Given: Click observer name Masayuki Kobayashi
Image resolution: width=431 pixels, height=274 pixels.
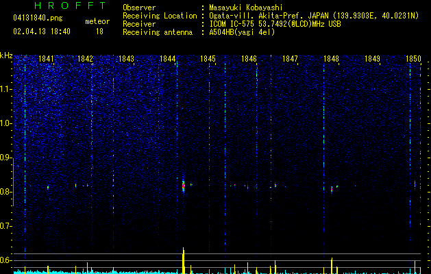Looking at the screenshot, I should 246,8.
